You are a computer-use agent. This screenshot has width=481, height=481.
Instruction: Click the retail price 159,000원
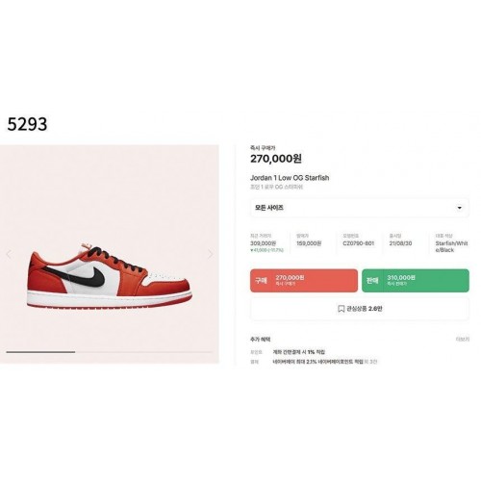[309, 243]
